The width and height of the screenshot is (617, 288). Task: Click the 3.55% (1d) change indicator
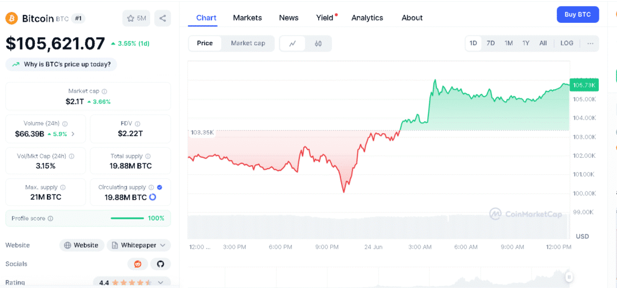130,43
